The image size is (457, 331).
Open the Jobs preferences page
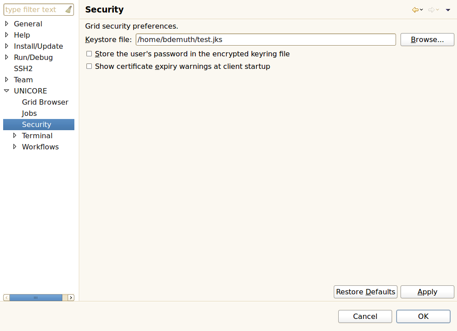coord(29,113)
